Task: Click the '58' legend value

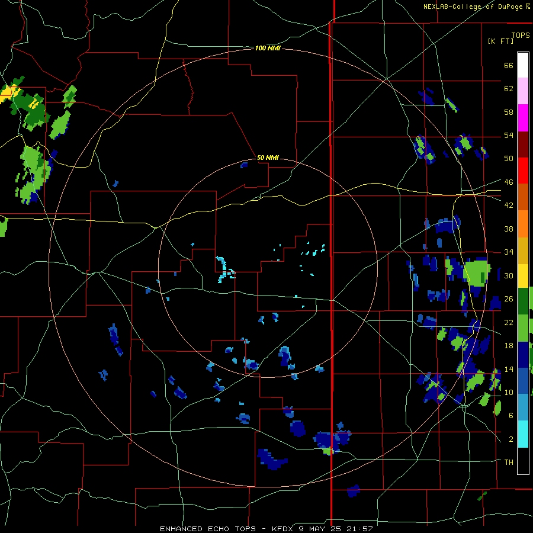Action: pyautogui.click(x=509, y=112)
